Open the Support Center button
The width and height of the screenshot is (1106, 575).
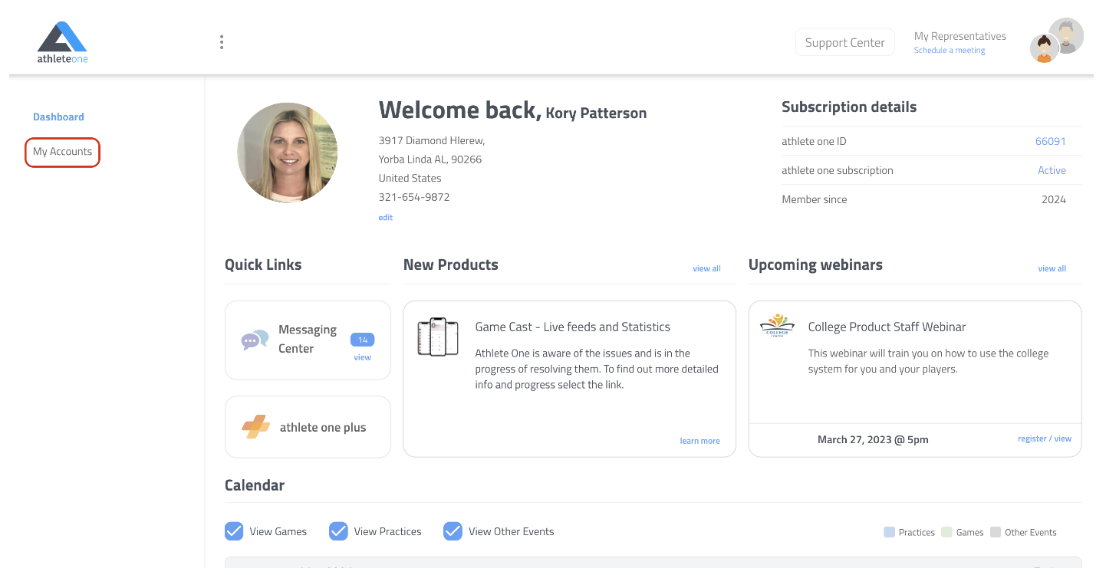coord(845,43)
